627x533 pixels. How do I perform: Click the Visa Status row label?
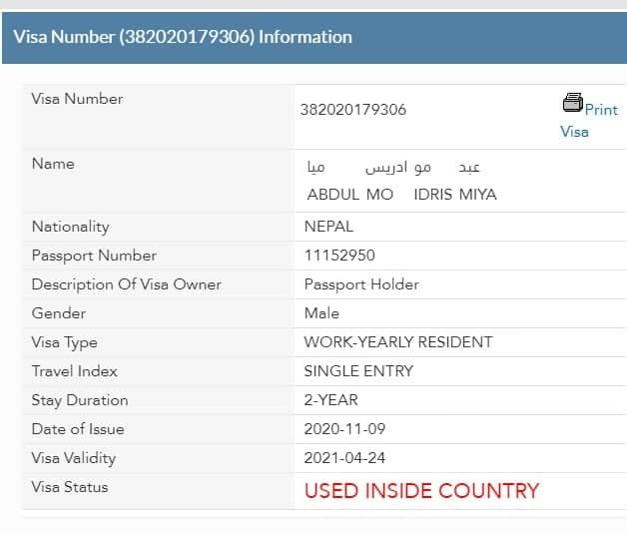click(x=70, y=487)
